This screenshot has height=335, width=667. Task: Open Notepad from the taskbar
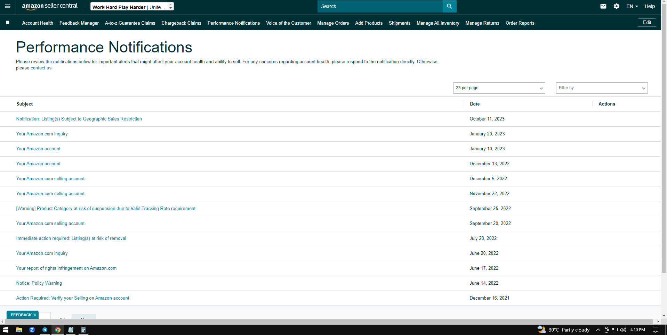coord(71,330)
